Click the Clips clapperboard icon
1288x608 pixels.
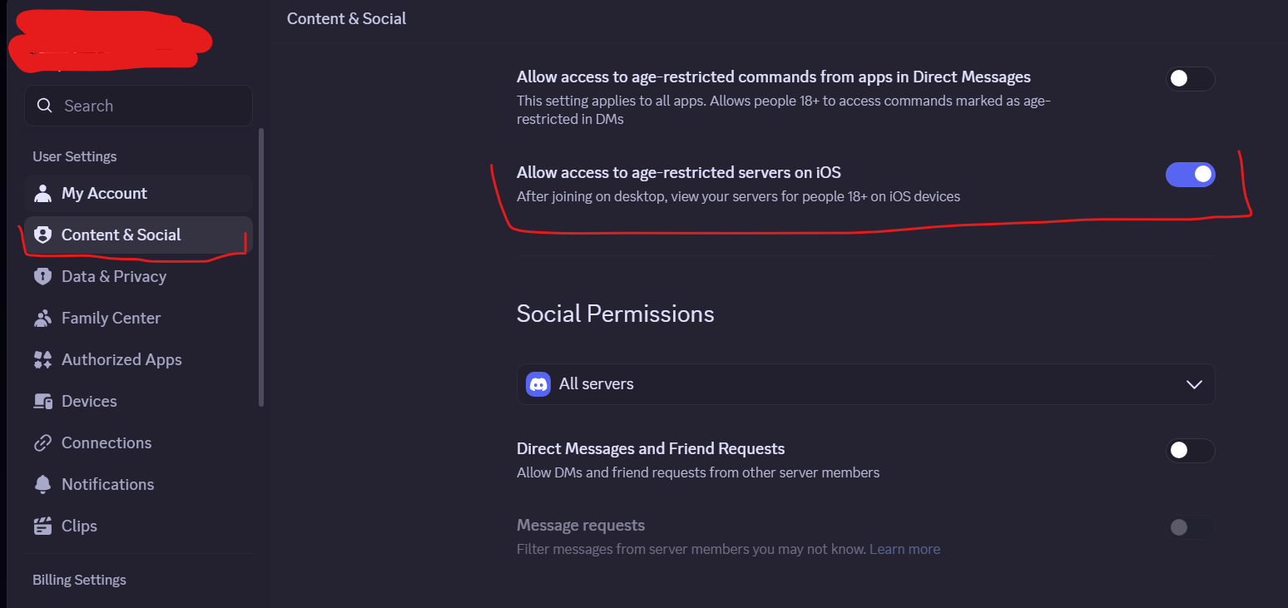[x=42, y=526]
